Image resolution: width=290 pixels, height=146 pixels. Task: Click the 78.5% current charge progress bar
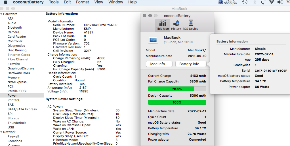coord(177,89)
